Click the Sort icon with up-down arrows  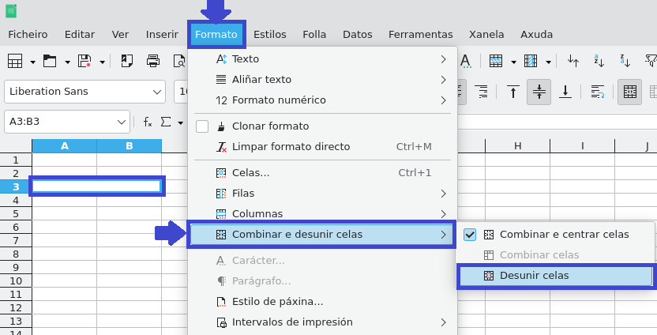tap(573, 61)
